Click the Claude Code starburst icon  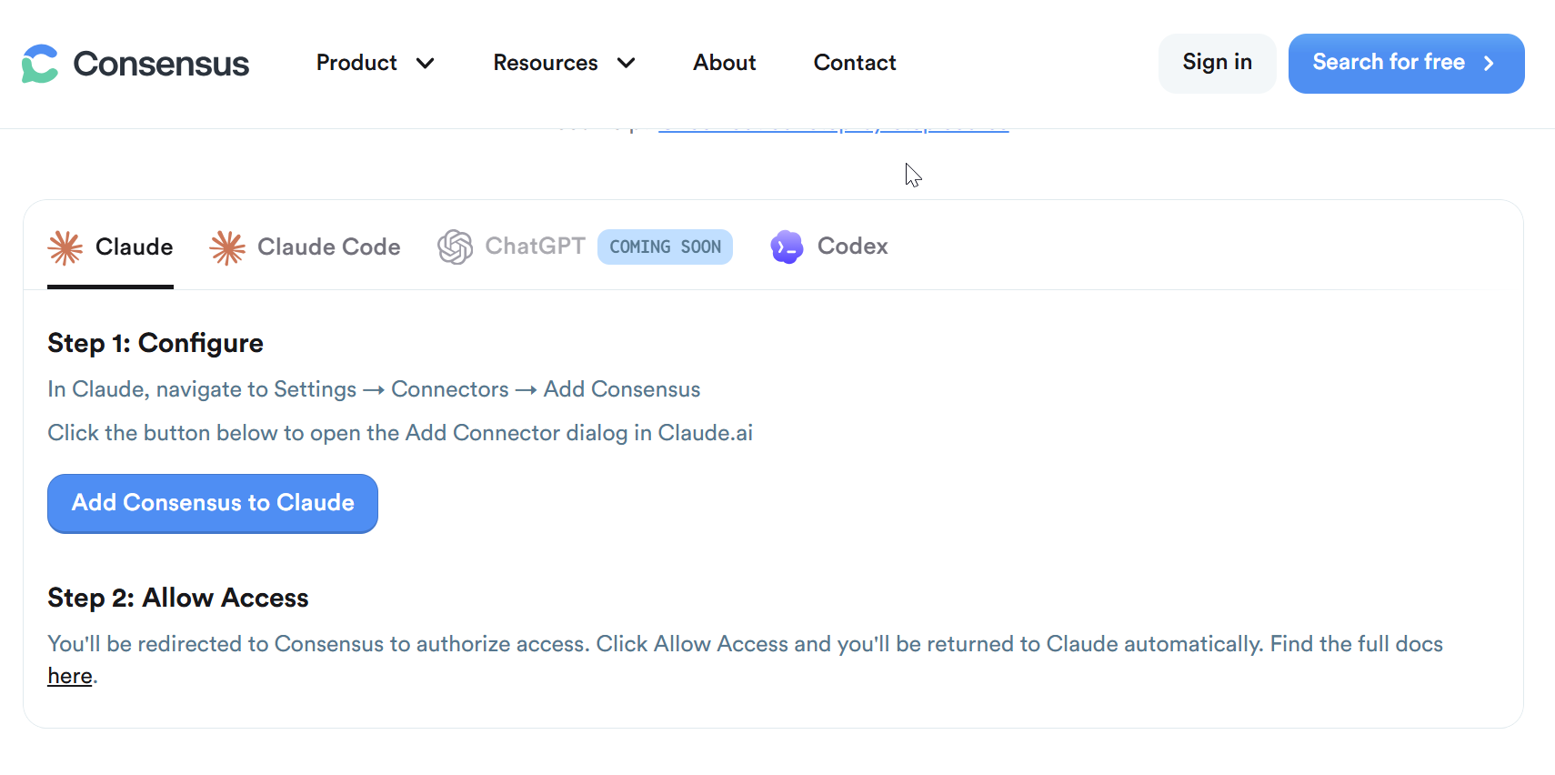click(227, 247)
